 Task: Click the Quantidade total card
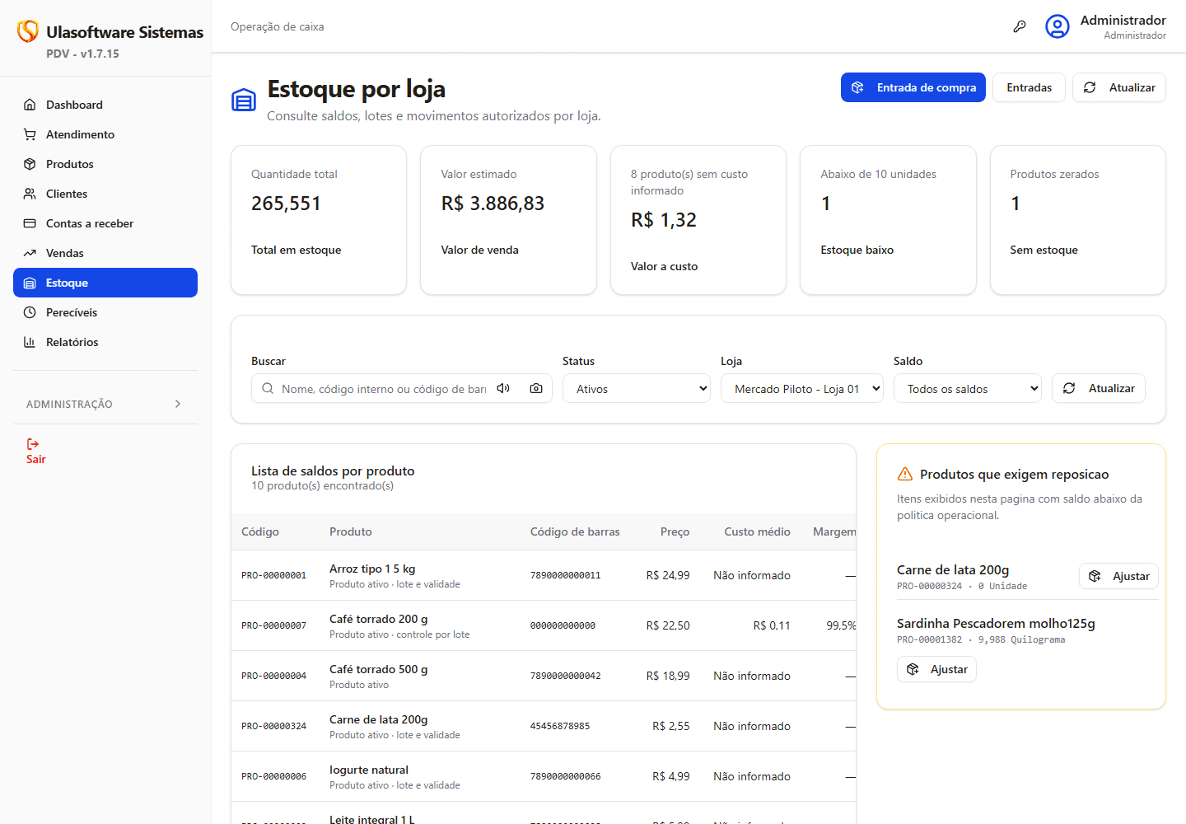coord(319,220)
